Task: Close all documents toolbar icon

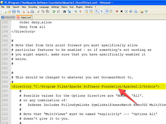Action: pyautogui.click(x=28, y=11)
